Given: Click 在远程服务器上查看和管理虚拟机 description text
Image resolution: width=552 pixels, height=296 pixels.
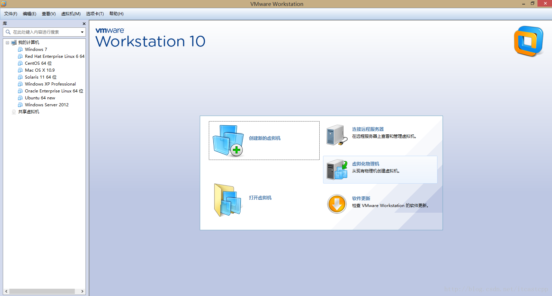Looking at the screenshot, I should (384, 136).
